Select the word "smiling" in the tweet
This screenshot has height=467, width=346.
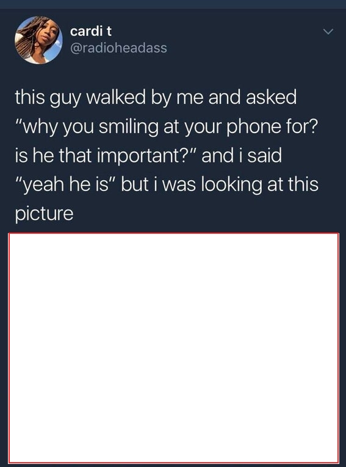(x=128, y=127)
